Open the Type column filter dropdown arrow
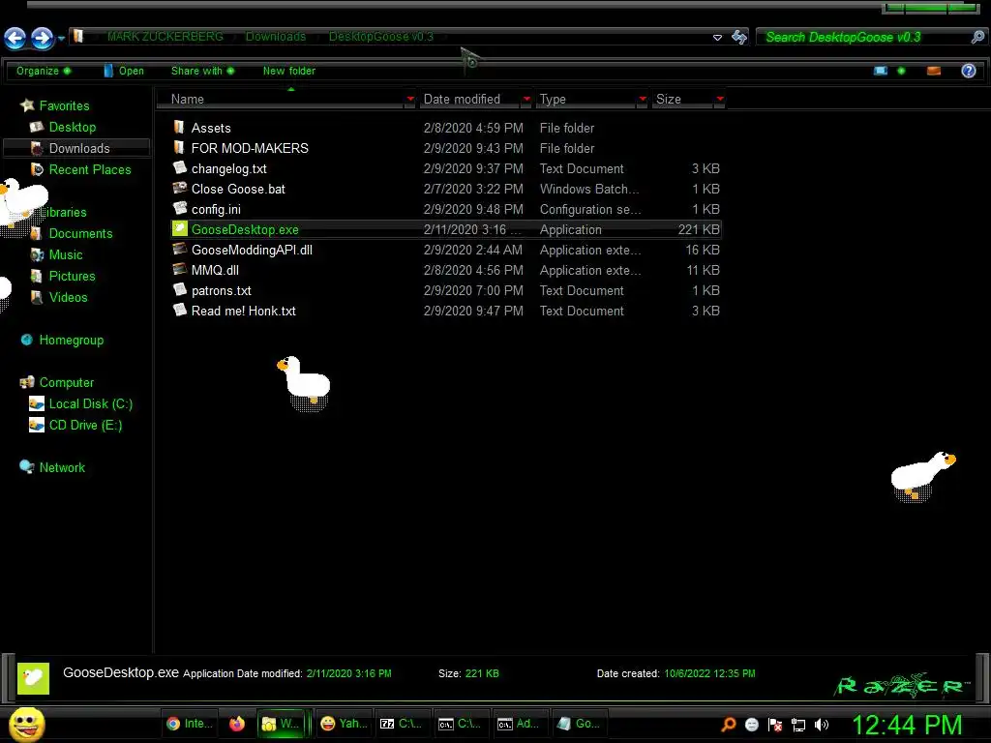 [643, 100]
